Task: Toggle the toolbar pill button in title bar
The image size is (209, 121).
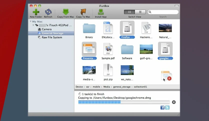Action: coord(176,6)
